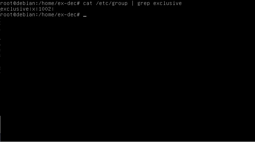Click 'exclusive' at end of command line
The width and height of the screenshot is (255, 142).
pyautogui.click(x=168, y=3)
